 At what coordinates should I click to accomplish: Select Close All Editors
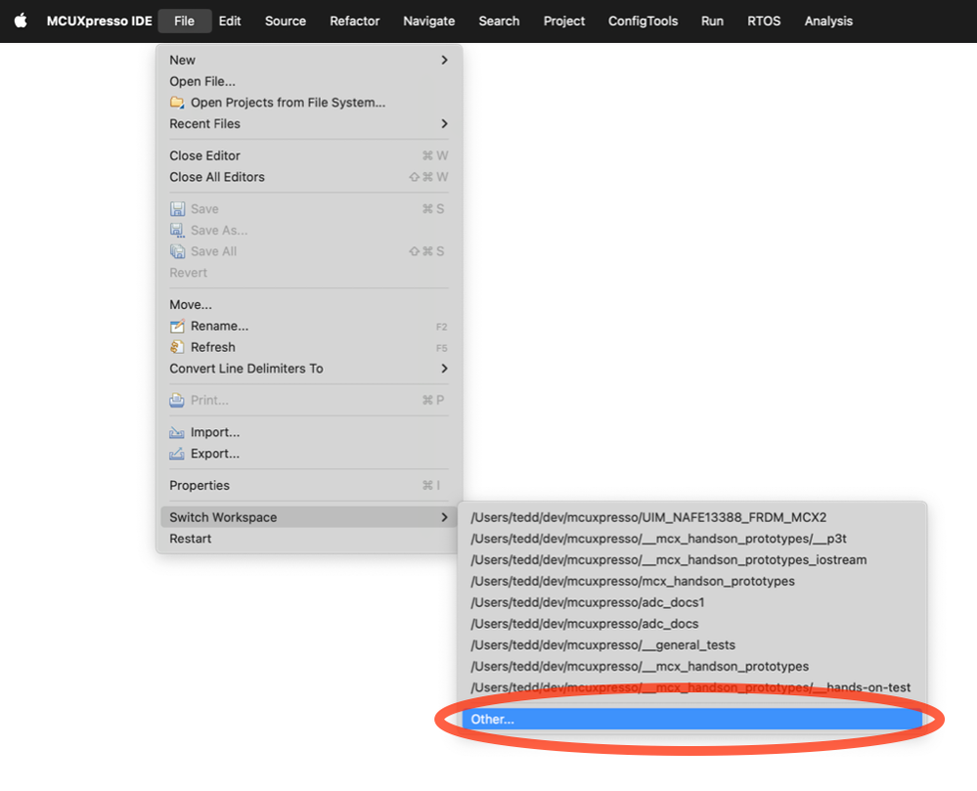coord(308,177)
